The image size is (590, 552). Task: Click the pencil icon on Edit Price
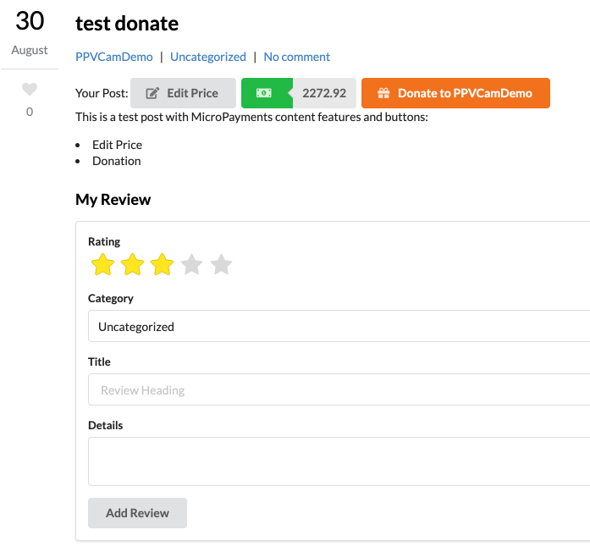click(x=153, y=93)
